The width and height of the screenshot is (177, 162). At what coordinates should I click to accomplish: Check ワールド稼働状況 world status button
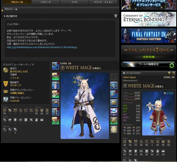click(x=149, y=65)
